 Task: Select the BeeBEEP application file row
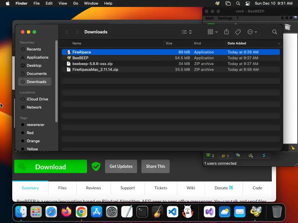[x=171, y=58]
